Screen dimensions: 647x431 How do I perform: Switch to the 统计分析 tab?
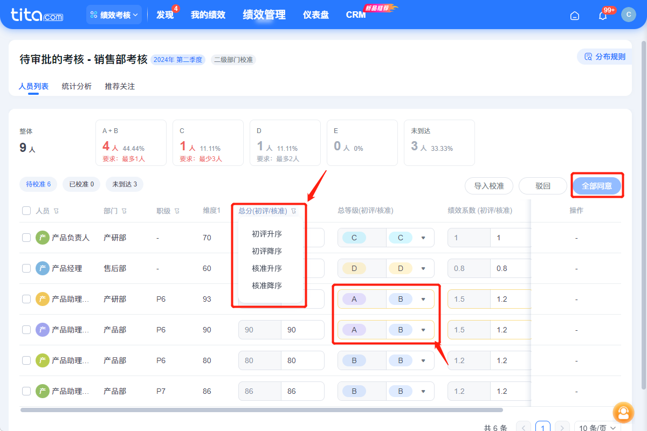click(x=77, y=86)
